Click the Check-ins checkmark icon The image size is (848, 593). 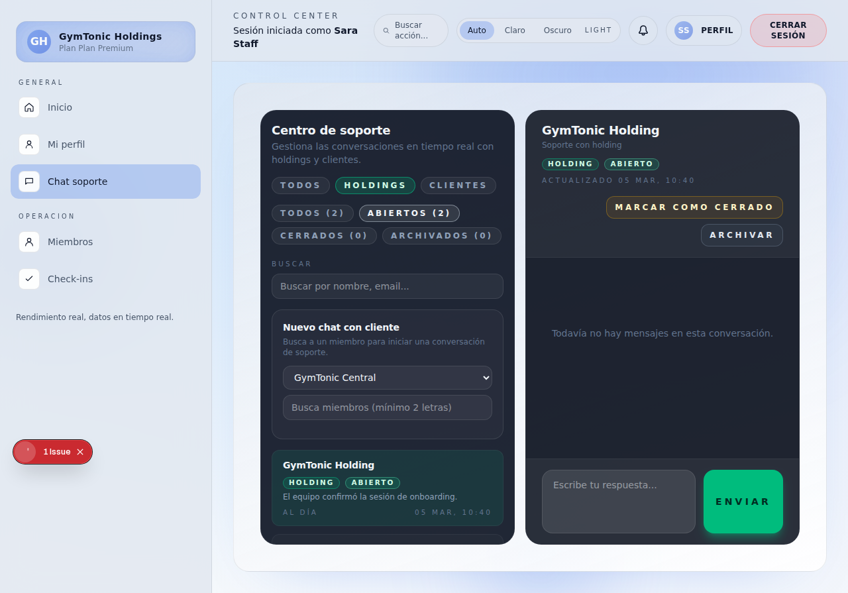tap(29, 279)
